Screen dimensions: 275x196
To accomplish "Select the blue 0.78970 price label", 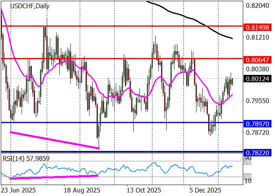I will (x=256, y=123).
